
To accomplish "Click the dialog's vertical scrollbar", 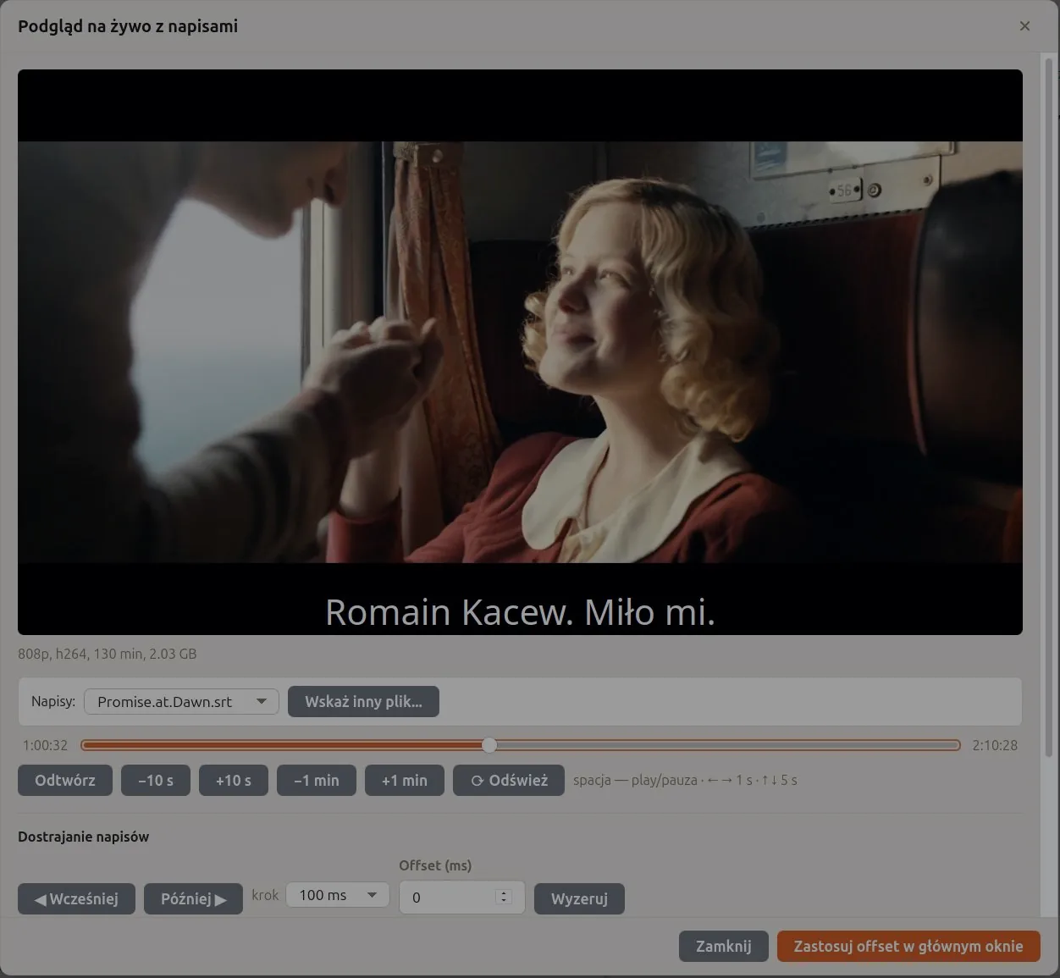I will 1048,406.
